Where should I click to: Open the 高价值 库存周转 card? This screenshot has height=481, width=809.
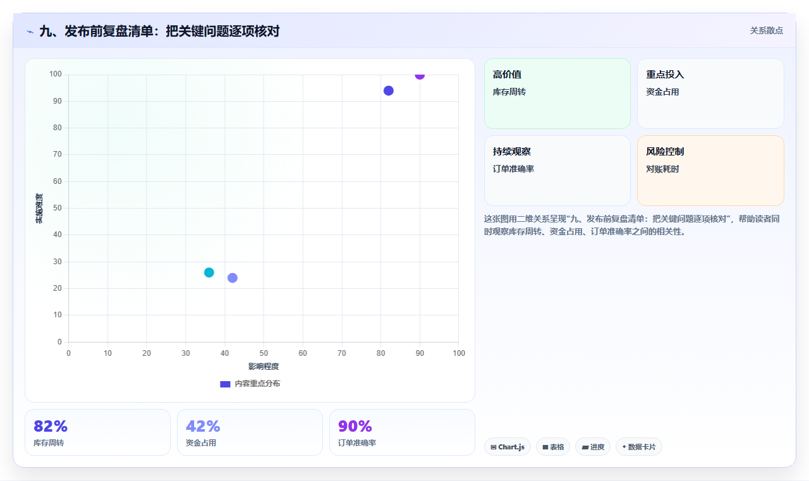[557, 94]
